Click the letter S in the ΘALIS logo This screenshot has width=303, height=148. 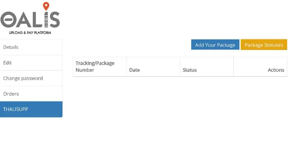pyautogui.click(x=54, y=20)
